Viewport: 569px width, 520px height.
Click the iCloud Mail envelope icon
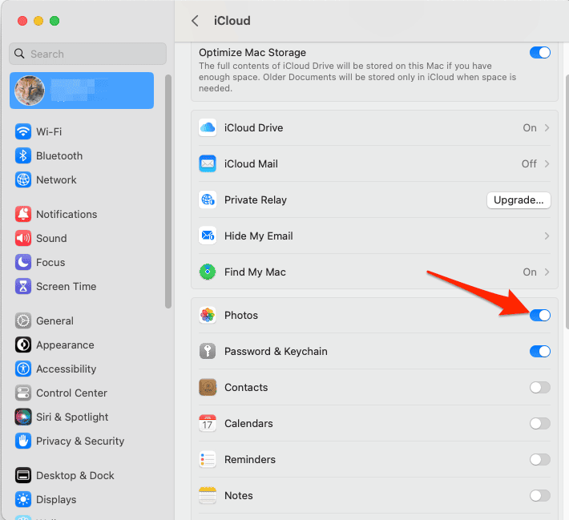pyautogui.click(x=208, y=163)
